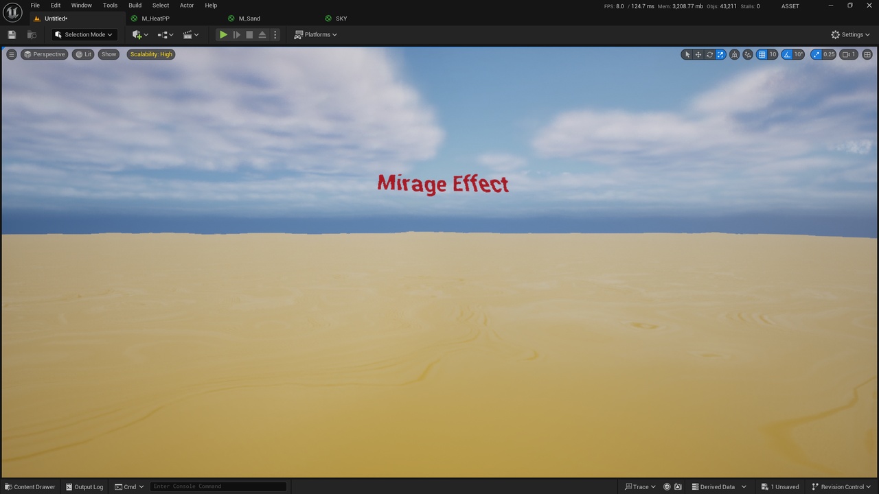Switch to the M_HeatPP tab
The image size is (879, 494).
pos(155,19)
